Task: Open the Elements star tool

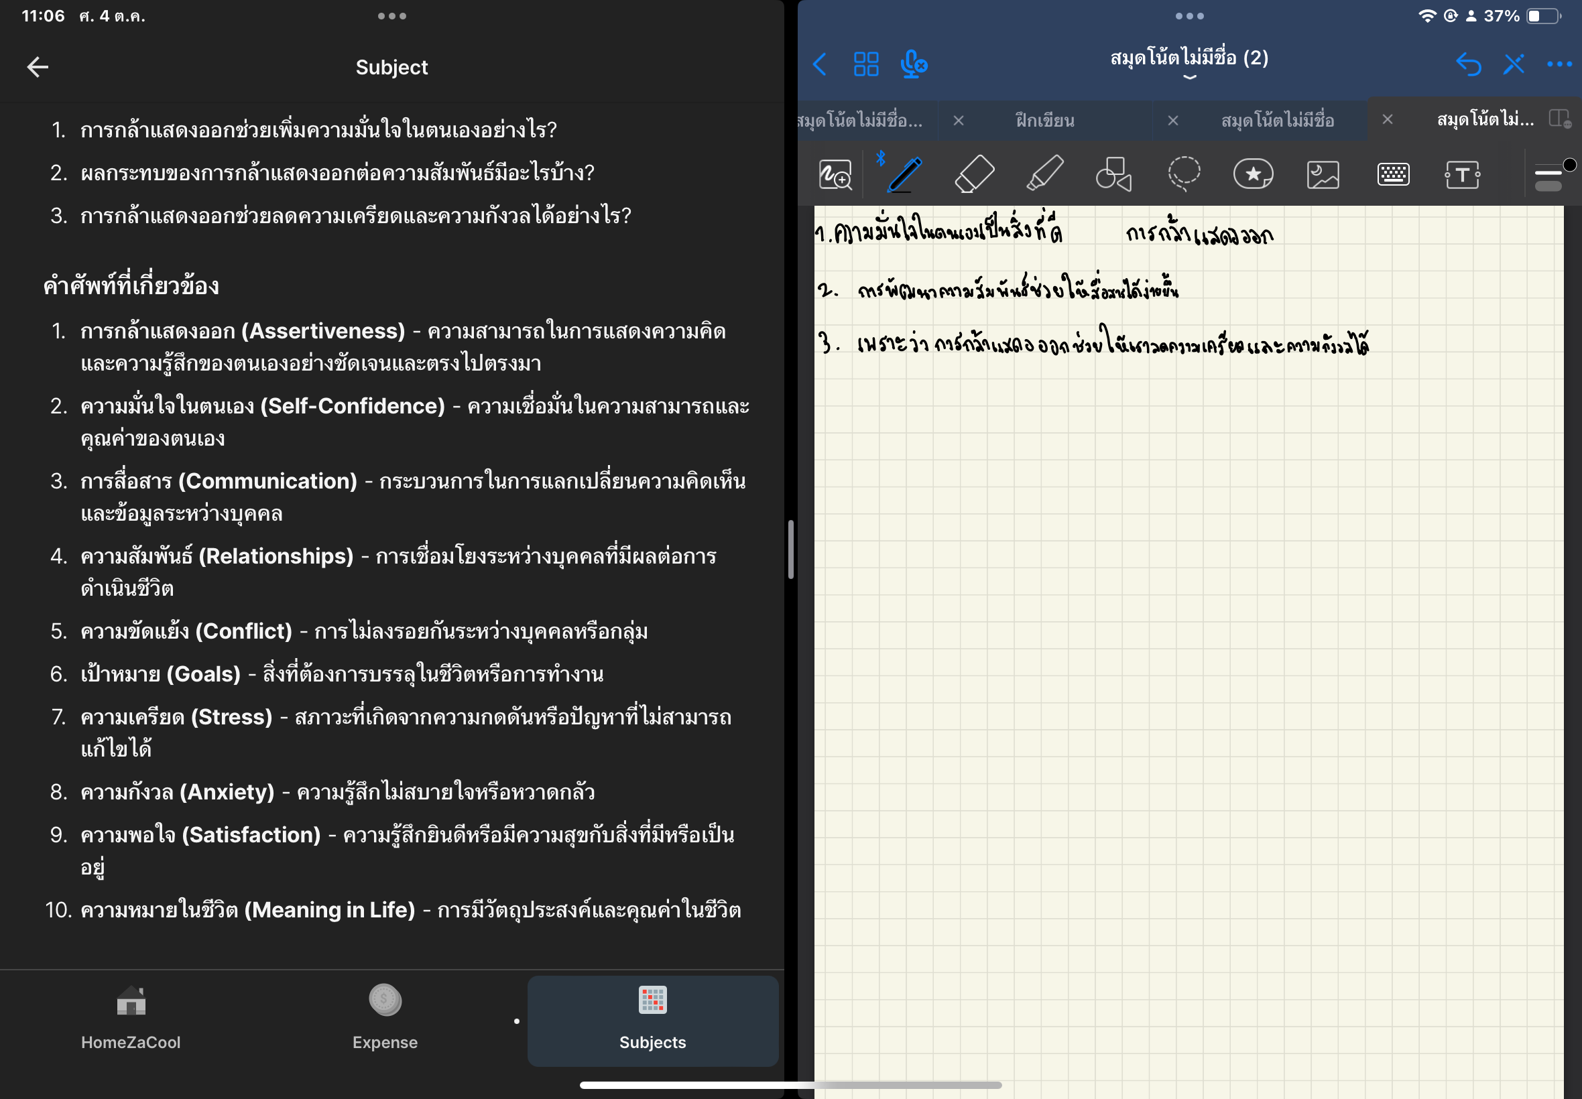Action: 1253,174
